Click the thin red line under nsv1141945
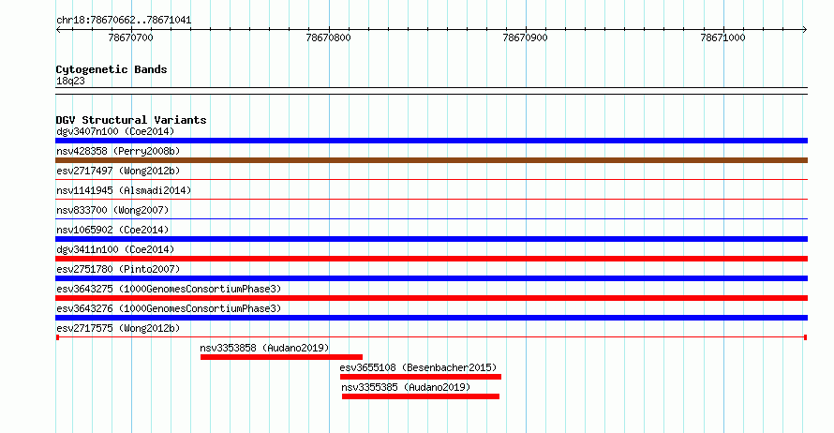Image resolution: width=834 pixels, height=433 pixels. [x=431, y=200]
